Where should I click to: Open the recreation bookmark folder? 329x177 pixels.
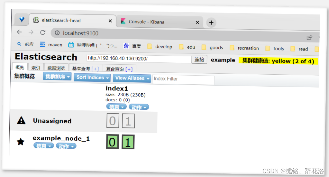click(244, 48)
